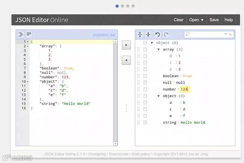Click code line 15 string Hello World
Image resolution: width=244 pixels, height=163 pixels.
pos(76,104)
